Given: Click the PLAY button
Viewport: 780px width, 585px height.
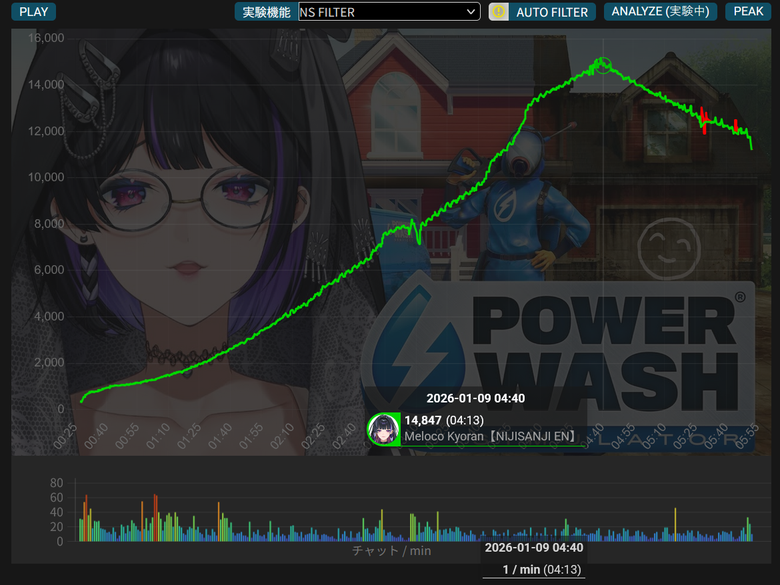Looking at the screenshot, I should click(x=33, y=11).
